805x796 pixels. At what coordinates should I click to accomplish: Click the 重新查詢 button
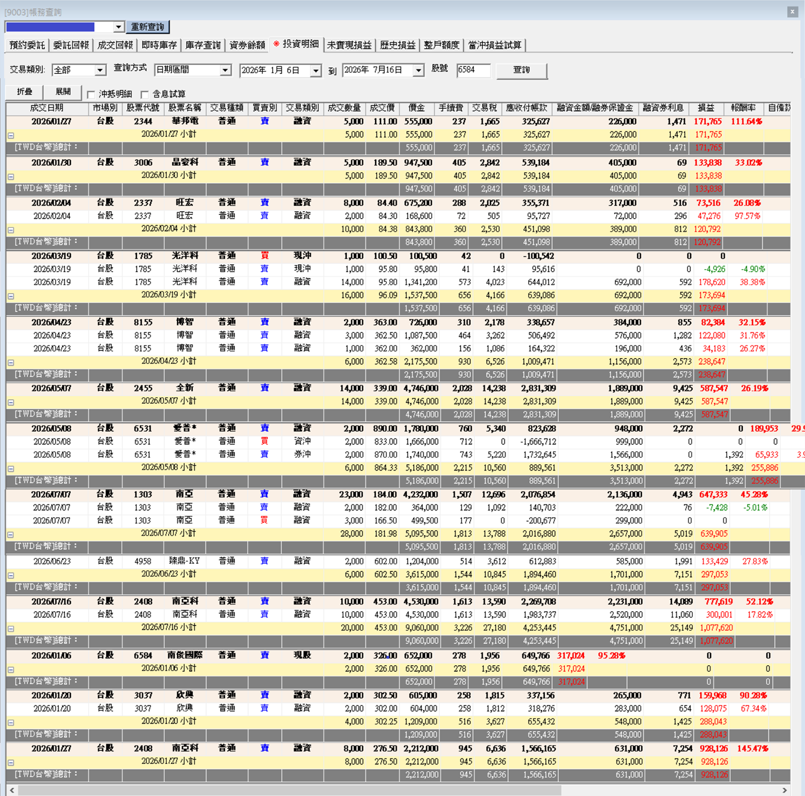point(148,27)
